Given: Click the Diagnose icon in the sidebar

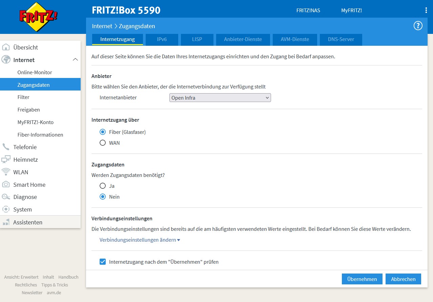Looking at the screenshot, I should coord(6,197).
